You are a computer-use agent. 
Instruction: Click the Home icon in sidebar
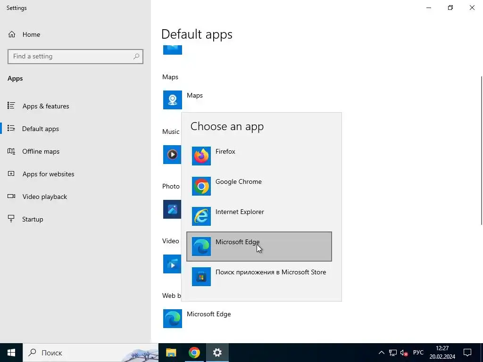point(12,34)
